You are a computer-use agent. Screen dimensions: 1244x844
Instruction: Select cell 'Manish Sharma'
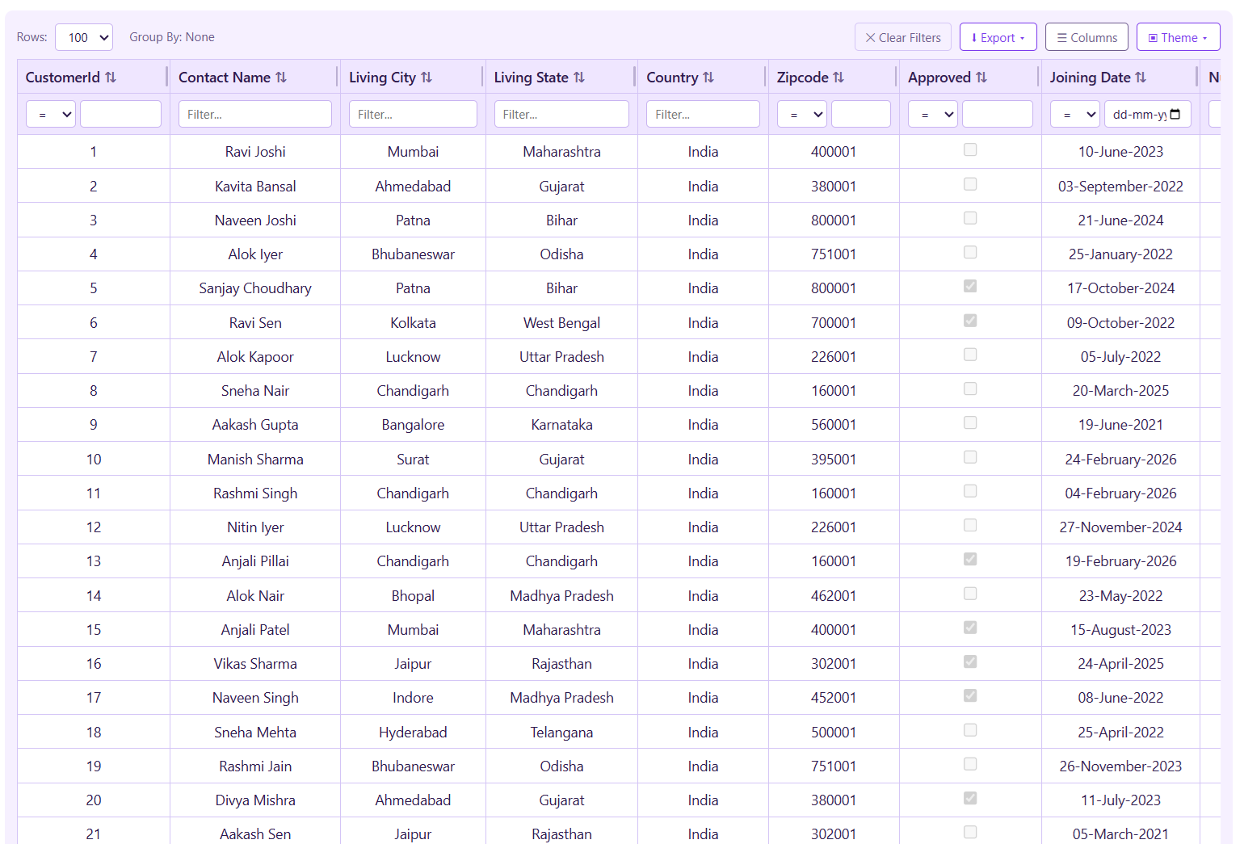click(x=255, y=460)
